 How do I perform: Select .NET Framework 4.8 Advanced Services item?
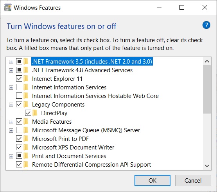(x=82, y=70)
